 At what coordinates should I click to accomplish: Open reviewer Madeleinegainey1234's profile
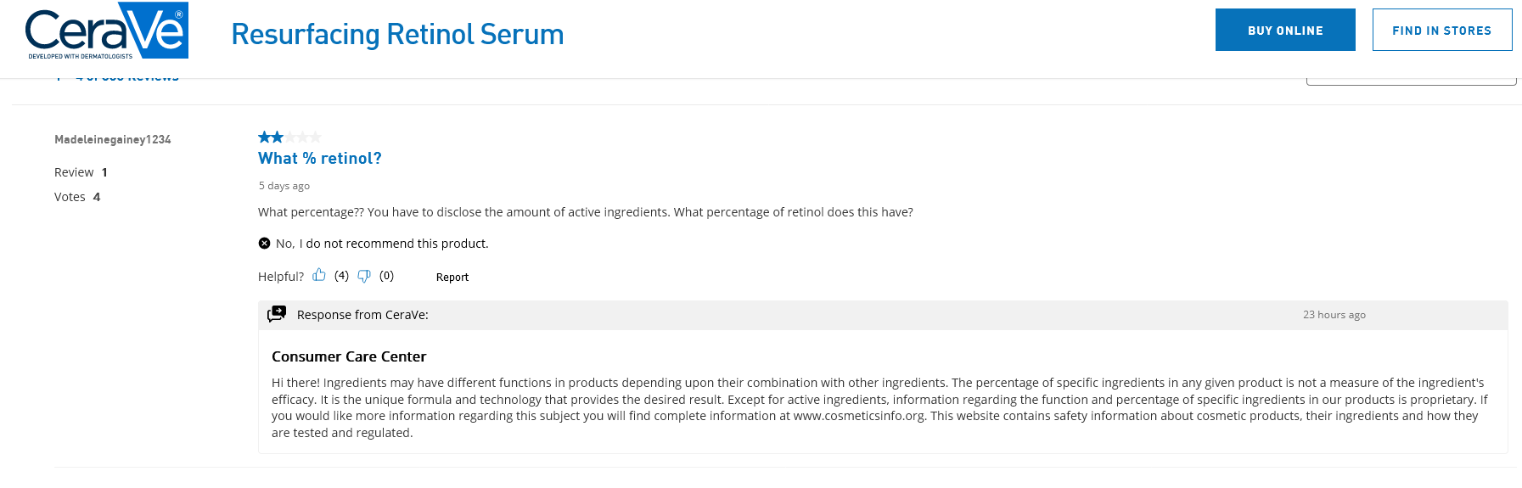point(112,139)
